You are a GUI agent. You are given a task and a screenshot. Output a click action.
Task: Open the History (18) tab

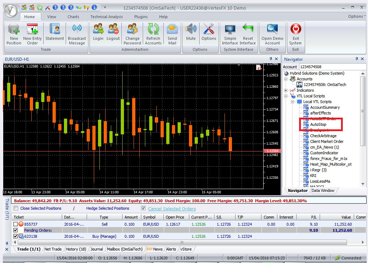76,249
